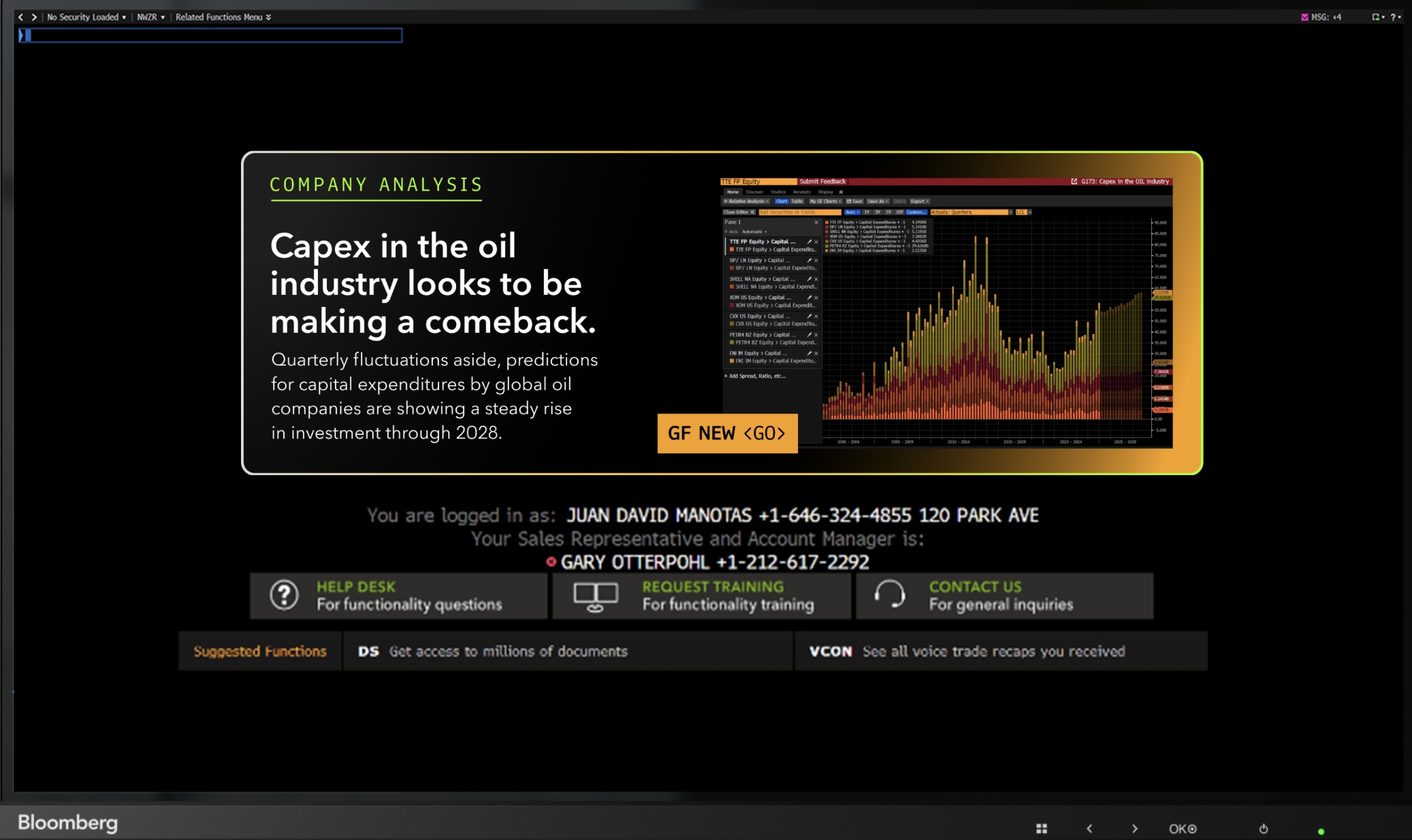Click the bottom bar left chevron
The width and height of the screenshot is (1412, 840).
1089,828
